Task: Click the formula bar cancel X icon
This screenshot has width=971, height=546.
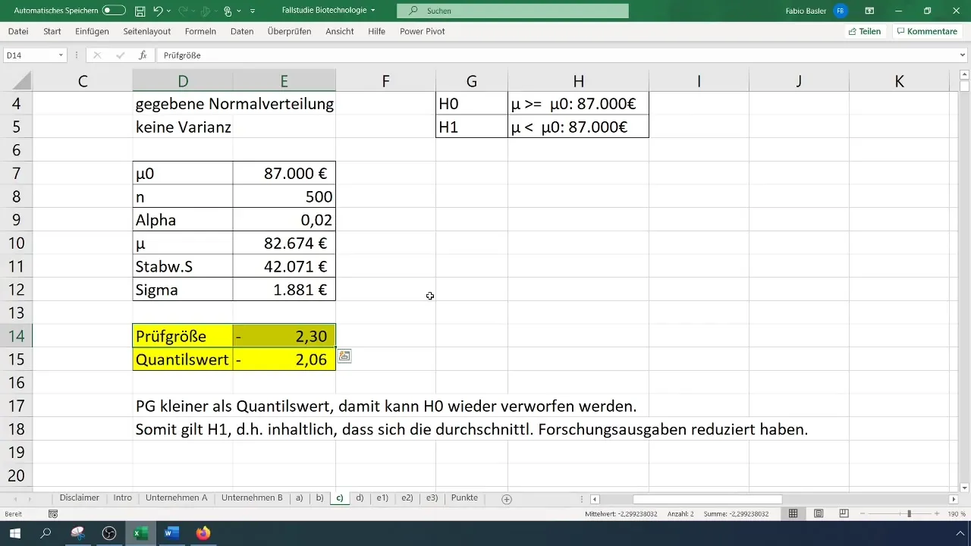Action: coord(97,55)
